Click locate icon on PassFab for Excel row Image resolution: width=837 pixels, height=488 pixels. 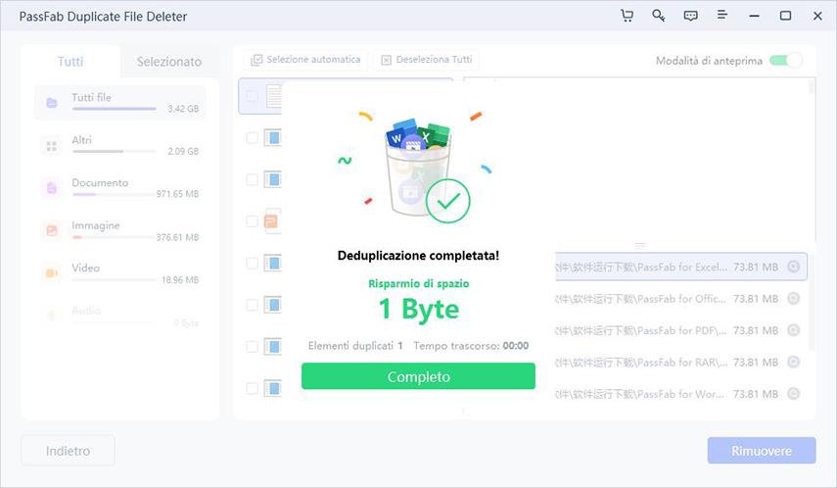pyautogui.click(x=794, y=267)
